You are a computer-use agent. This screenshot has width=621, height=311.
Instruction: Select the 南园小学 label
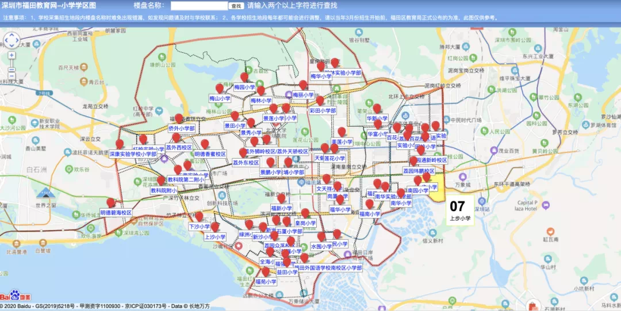[x=418, y=190]
